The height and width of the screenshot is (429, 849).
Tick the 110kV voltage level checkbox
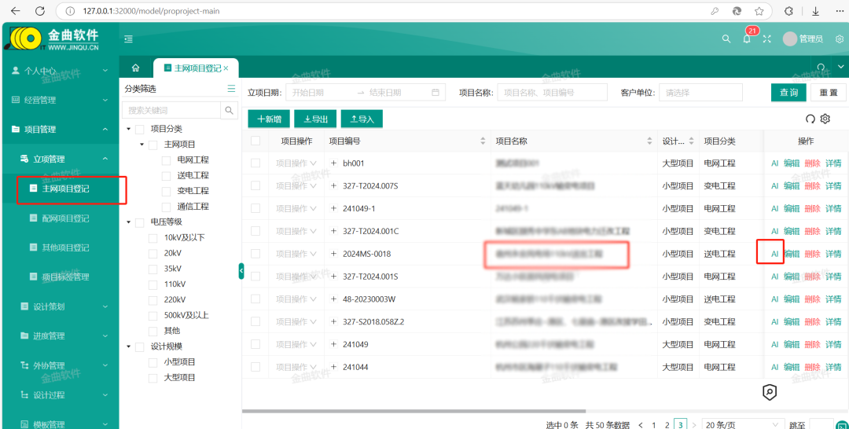click(x=153, y=284)
